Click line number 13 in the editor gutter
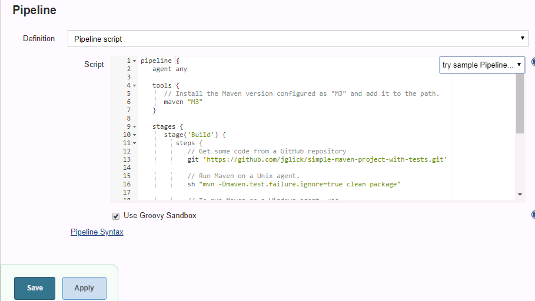535x301 pixels. 127,160
